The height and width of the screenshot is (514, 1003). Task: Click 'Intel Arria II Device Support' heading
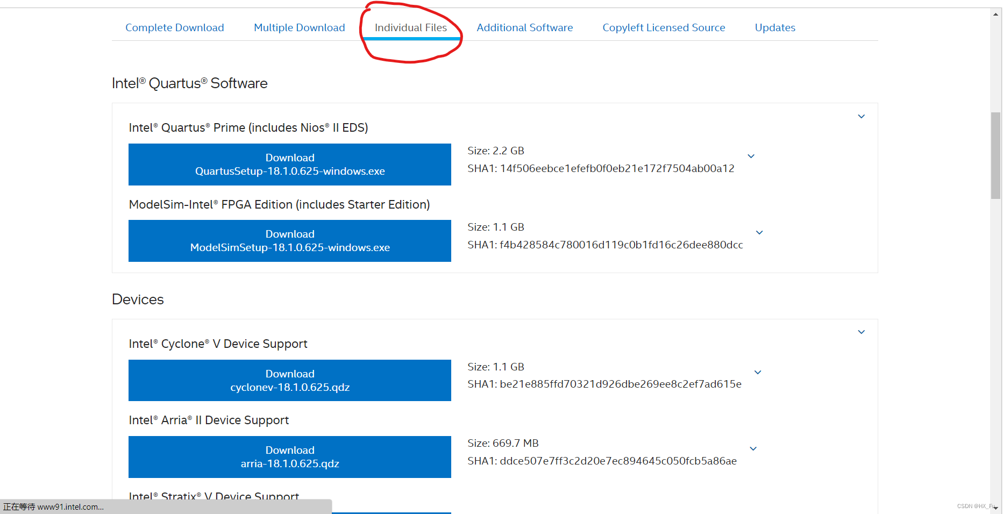209,420
